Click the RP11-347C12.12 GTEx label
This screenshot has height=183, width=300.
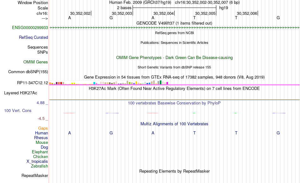pos(32,83)
